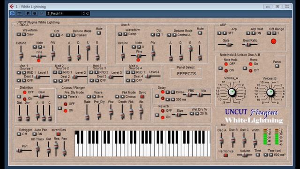
Task: Click the Read automation R button
Action: click(x=28, y=14)
